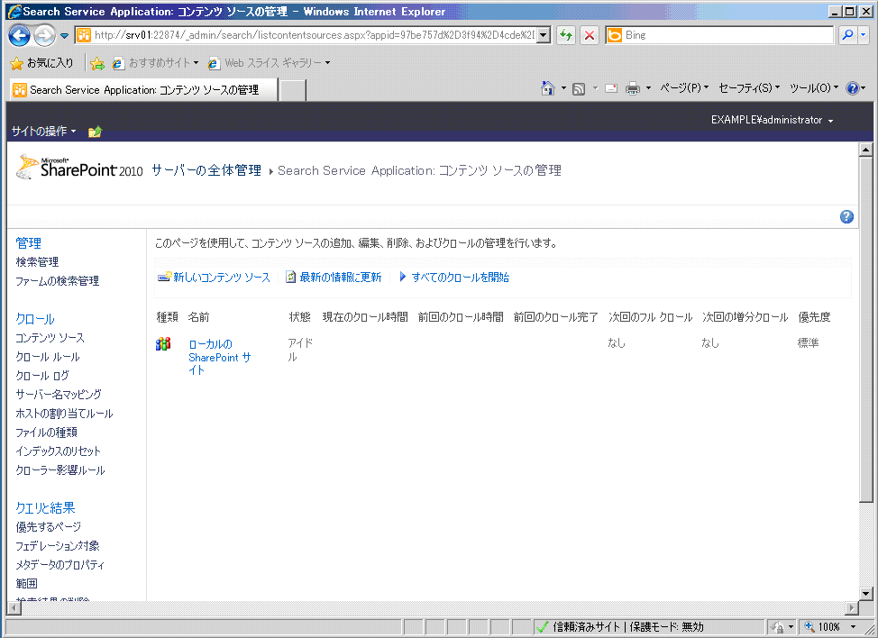Open EXAMPLE¥administrator user menu

(773, 120)
